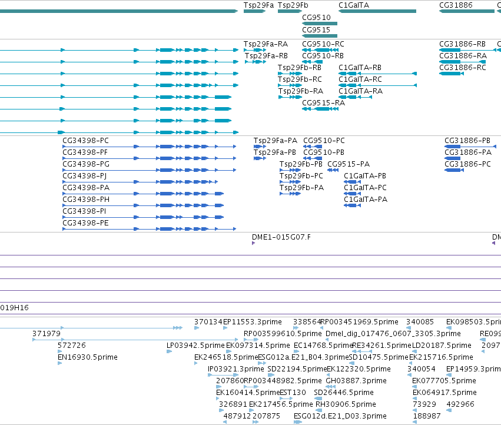Select protein Tsp29Fb-PA
The width and height of the screenshot is (501, 425).
click(x=301, y=188)
